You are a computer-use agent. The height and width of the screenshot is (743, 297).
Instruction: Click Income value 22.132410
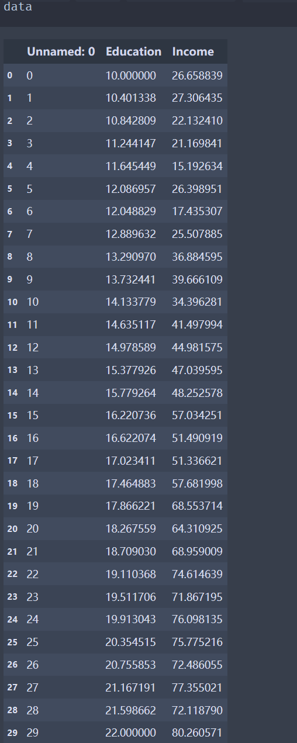[197, 121]
